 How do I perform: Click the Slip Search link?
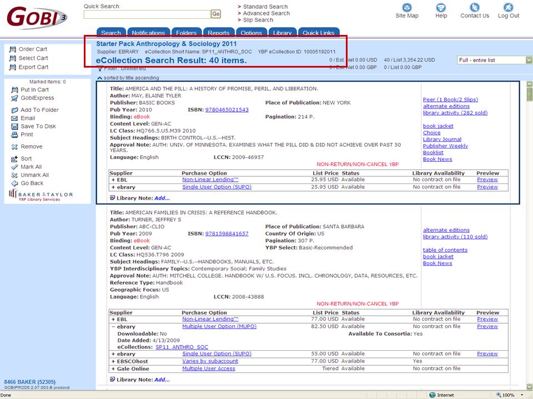(258, 20)
